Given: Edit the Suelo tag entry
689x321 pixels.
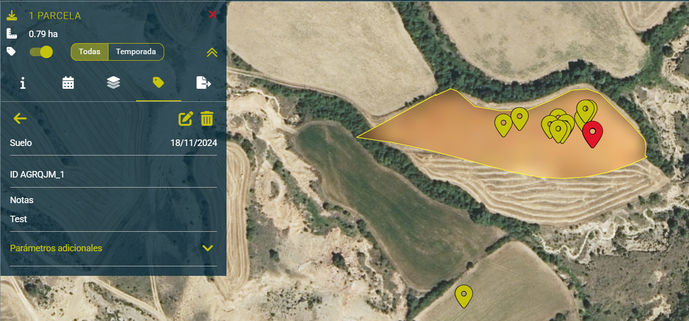Looking at the screenshot, I should [186, 119].
